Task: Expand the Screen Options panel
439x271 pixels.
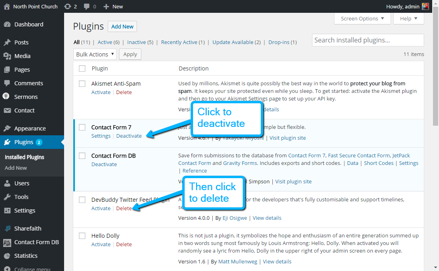Action: 362,18
